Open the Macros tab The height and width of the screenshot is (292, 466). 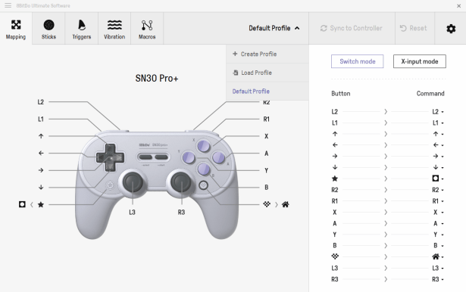pos(147,29)
